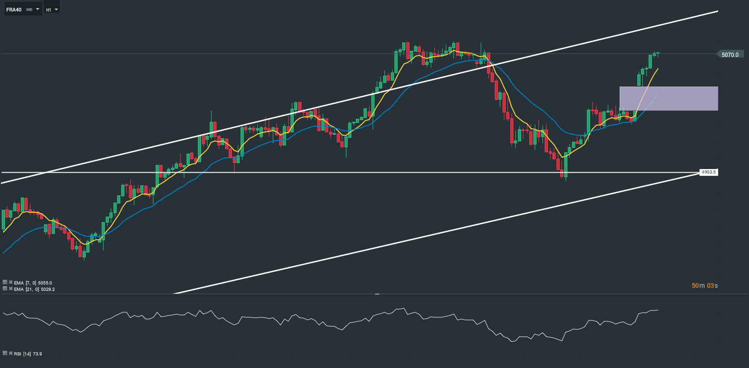Grab the chart and RSI pane divider handle
Screen dimensions: 749x368
[x=377, y=294]
